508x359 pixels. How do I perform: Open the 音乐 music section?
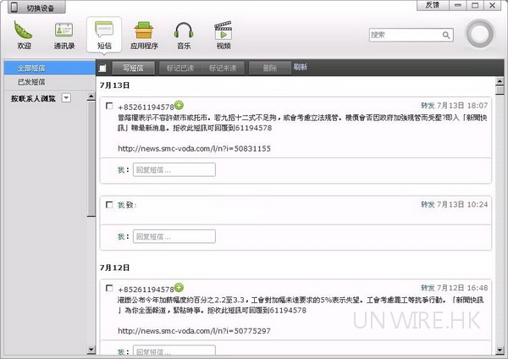183,35
